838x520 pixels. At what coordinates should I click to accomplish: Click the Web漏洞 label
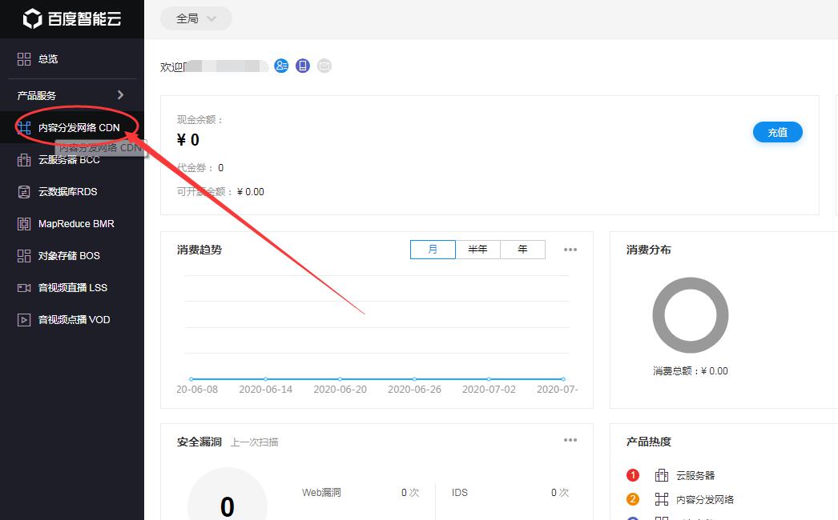pos(321,492)
